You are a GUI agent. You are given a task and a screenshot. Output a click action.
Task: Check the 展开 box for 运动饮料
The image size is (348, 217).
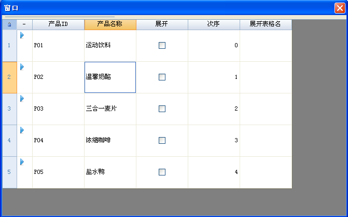(x=162, y=45)
